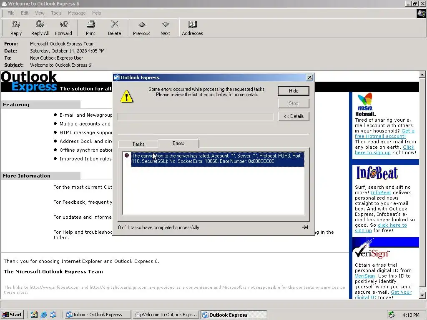Click the dialog progress bar
This screenshot has height=320, width=427.
pyautogui.click(x=196, y=117)
